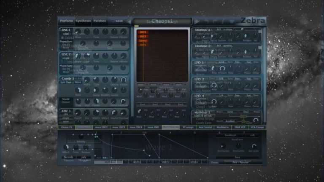The image size is (324, 182).
Task: Open the Seconds timebase dropdown
Action: pos(68,157)
